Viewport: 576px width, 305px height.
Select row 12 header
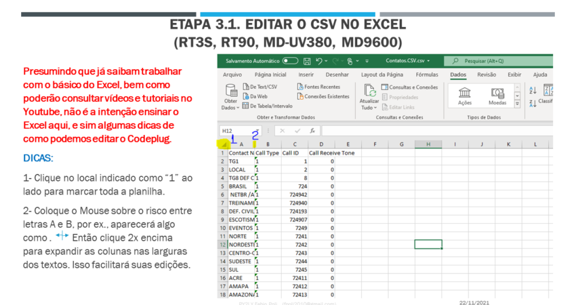(222, 245)
